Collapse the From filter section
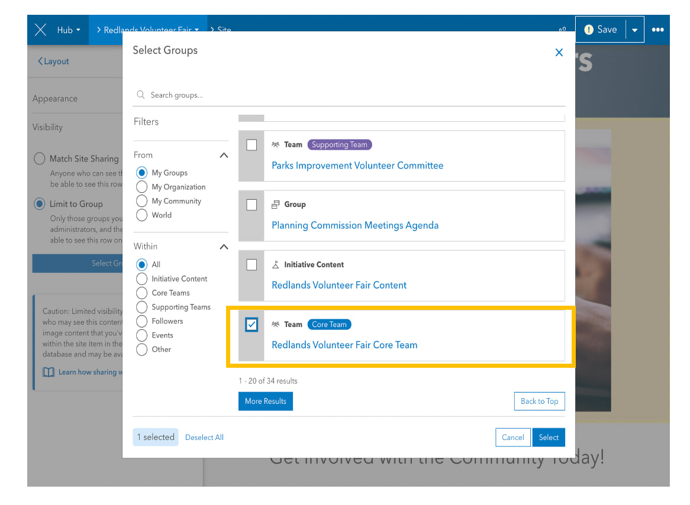 pos(224,154)
